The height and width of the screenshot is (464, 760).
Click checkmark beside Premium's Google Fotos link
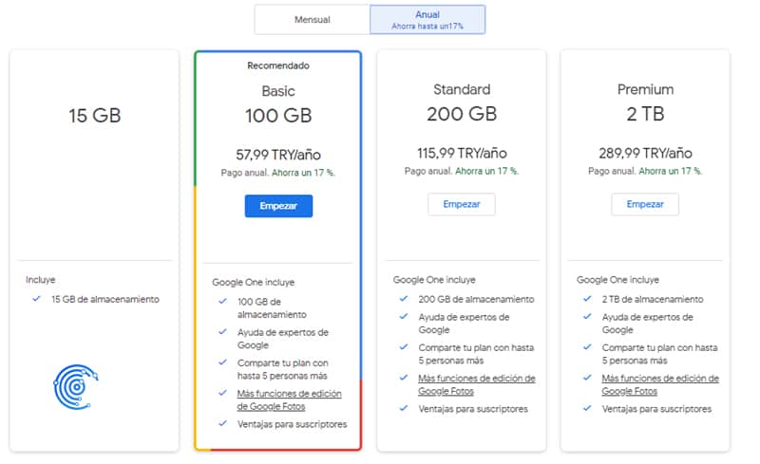point(587,378)
